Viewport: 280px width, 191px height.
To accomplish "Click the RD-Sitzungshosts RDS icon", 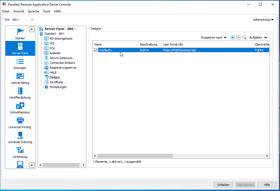I will coord(46,38).
